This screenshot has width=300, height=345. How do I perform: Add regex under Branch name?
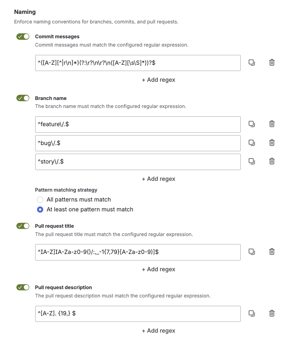coord(158,179)
